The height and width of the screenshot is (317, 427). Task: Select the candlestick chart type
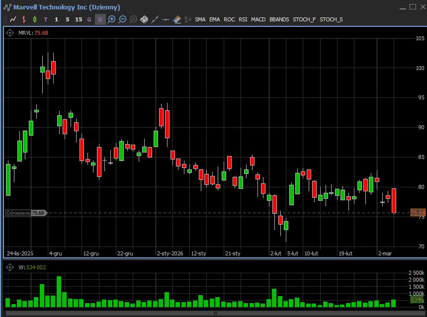pyautogui.click(x=35, y=19)
